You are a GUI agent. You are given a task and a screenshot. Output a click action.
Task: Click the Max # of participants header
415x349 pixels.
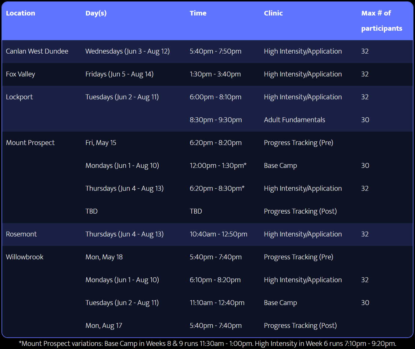[x=381, y=21]
